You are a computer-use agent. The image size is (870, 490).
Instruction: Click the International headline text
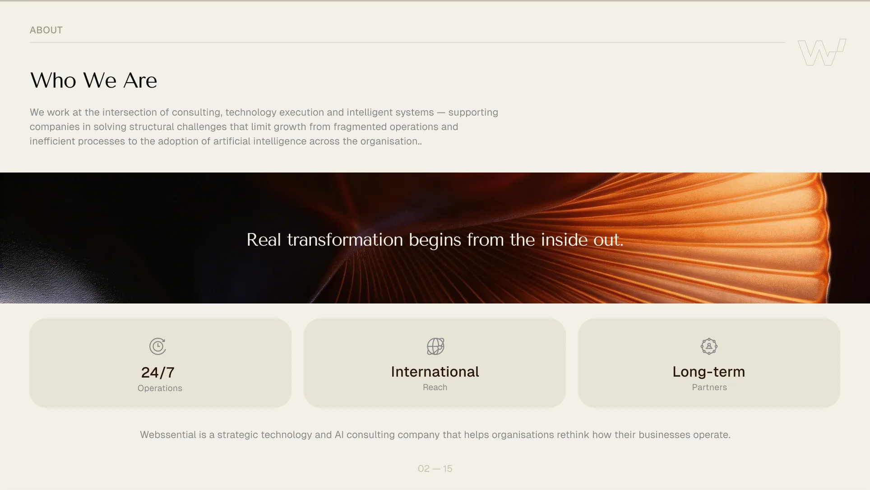click(435, 372)
